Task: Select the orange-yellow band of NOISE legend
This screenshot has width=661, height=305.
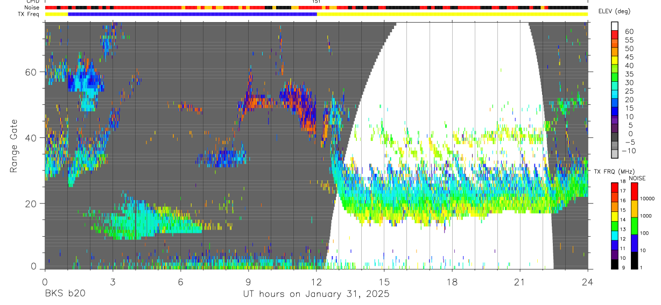Action: (x=634, y=209)
